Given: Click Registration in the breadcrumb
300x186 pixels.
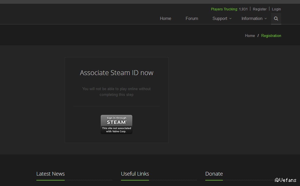Looking at the screenshot, I should tap(271, 36).
